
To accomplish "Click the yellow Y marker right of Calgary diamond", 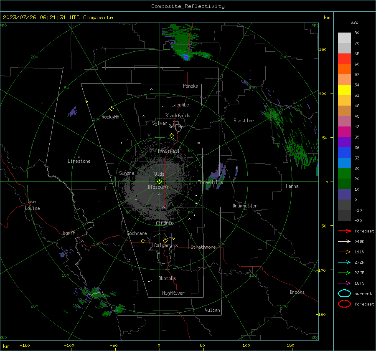I will 174,239.
